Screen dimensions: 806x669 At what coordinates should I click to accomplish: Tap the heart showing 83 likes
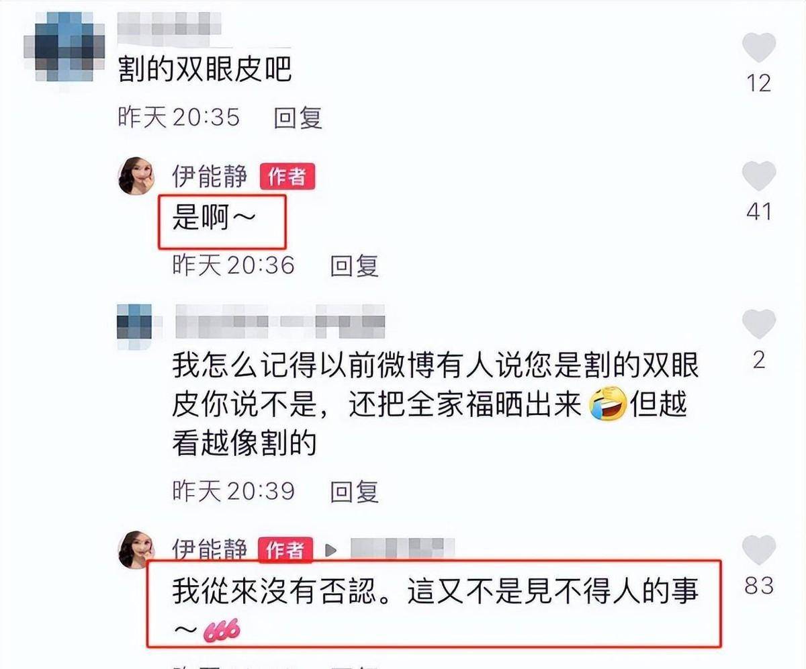tap(759, 549)
